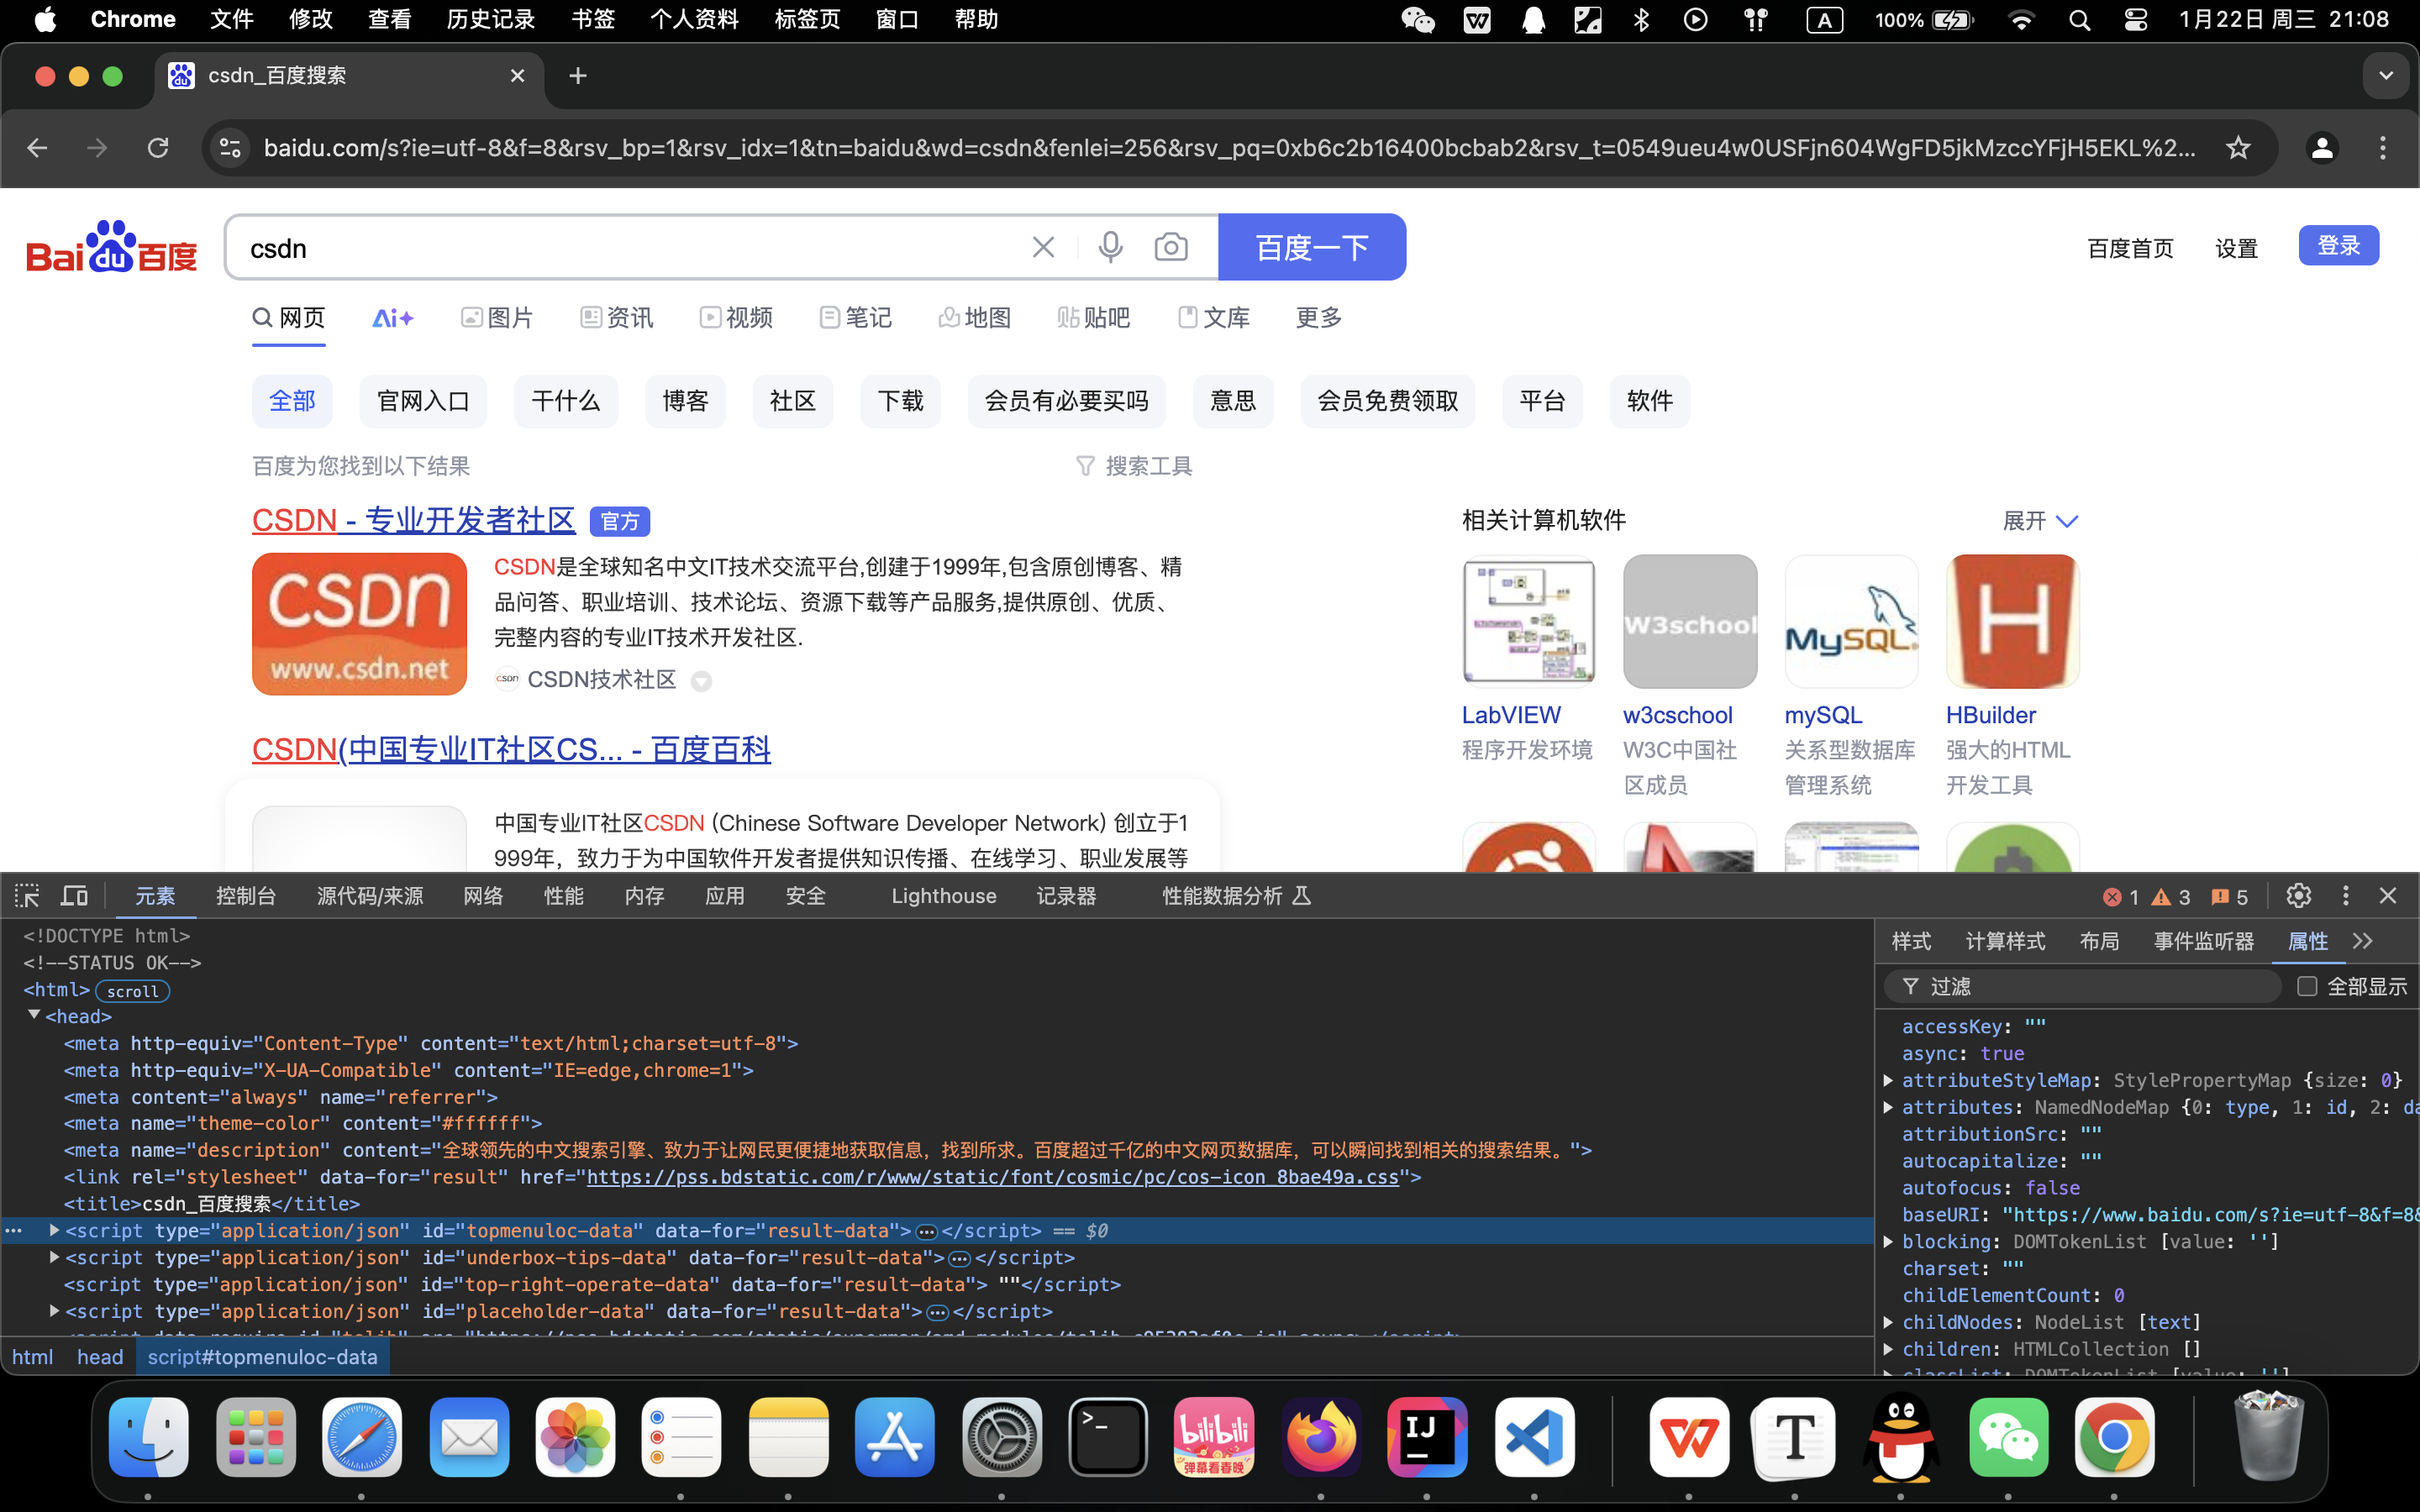2420x1512 pixels.
Task: Open CSDN - 专业开发者社区 result
Action: (413, 520)
